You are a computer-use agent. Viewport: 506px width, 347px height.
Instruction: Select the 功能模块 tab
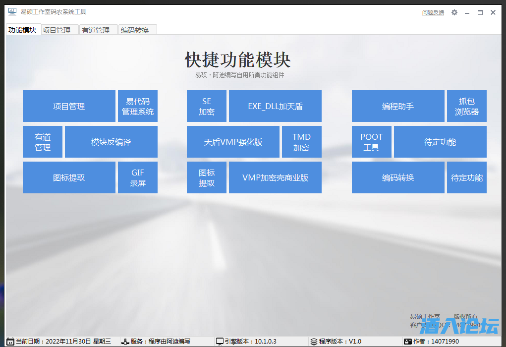(22, 30)
